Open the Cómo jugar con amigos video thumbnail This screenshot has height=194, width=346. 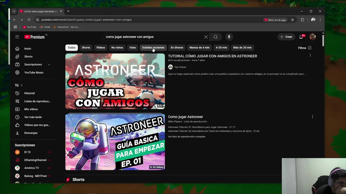pos(115,81)
